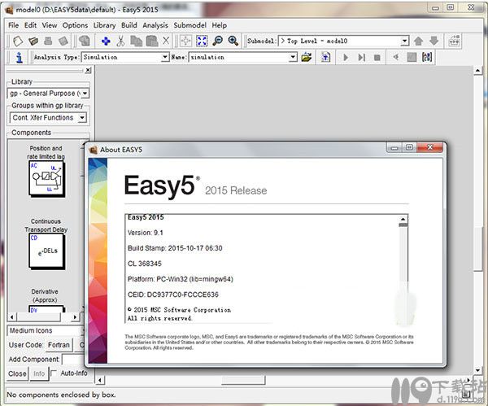Click the About text box scrollbar thumb
This screenshot has width=488, height=406.
click(x=403, y=225)
